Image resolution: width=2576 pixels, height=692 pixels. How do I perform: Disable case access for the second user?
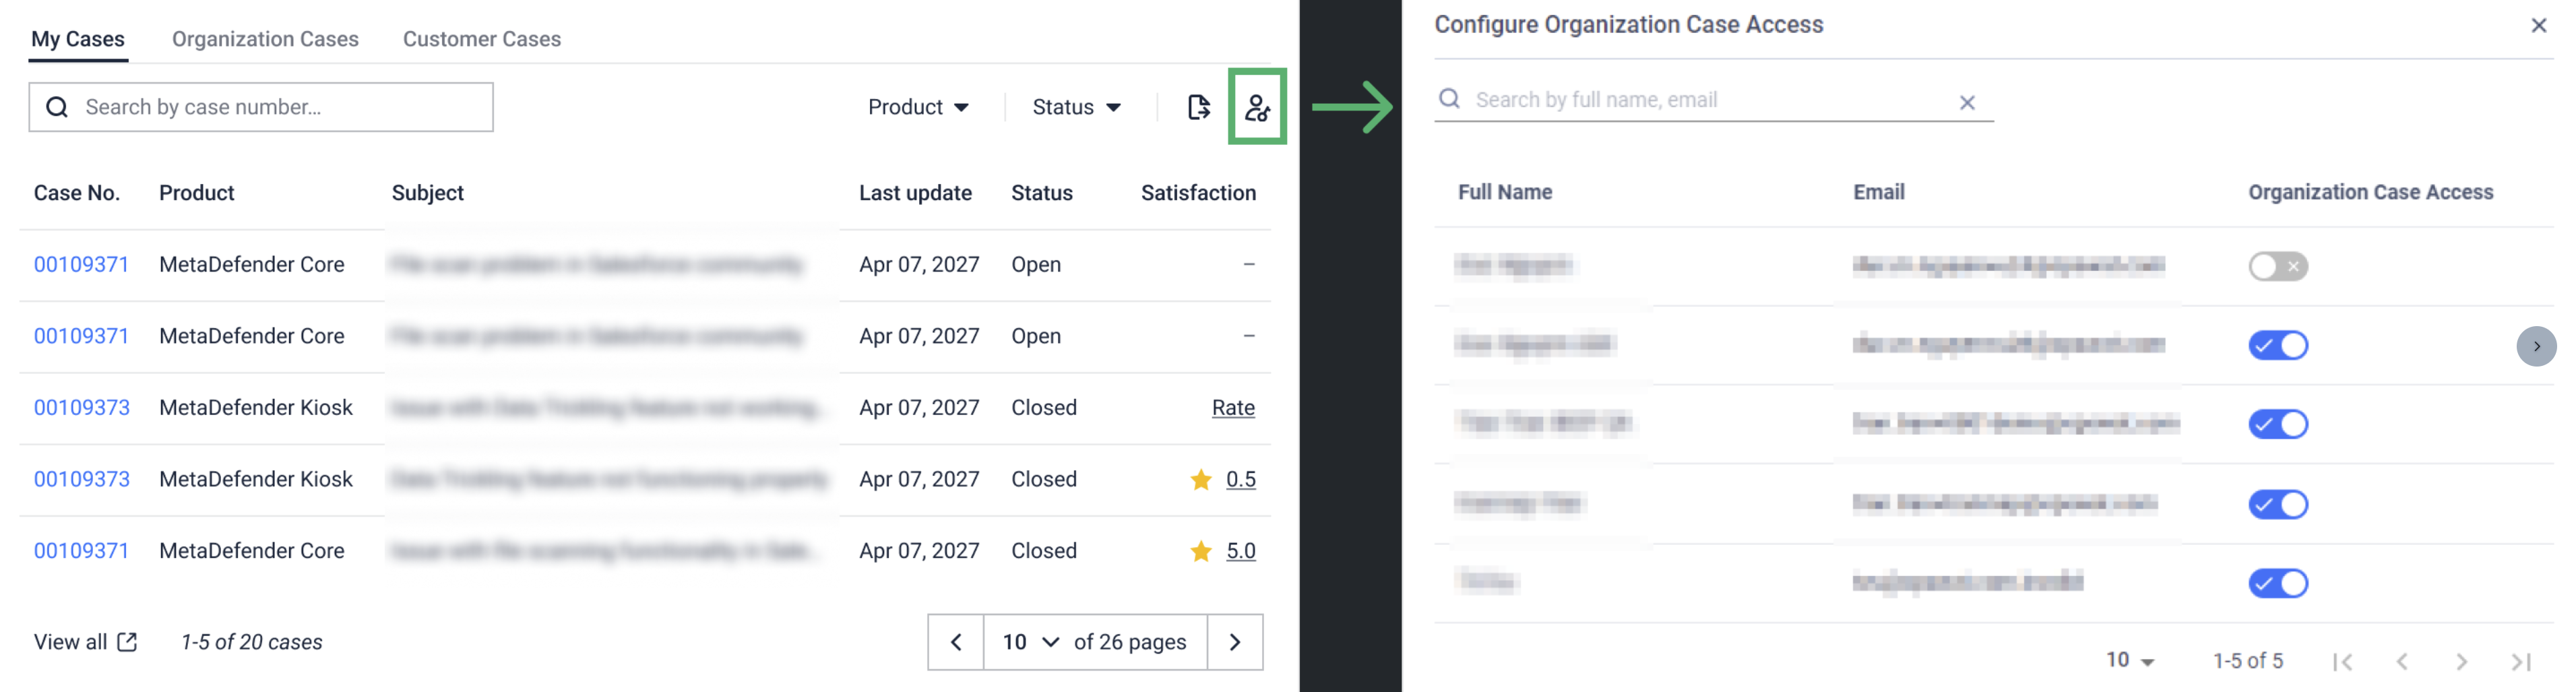click(x=2277, y=346)
